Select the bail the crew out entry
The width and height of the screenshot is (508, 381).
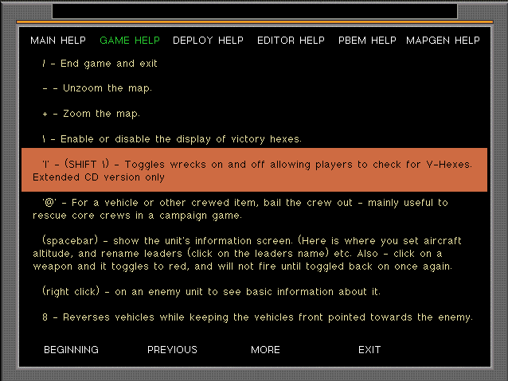pos(243,209)
